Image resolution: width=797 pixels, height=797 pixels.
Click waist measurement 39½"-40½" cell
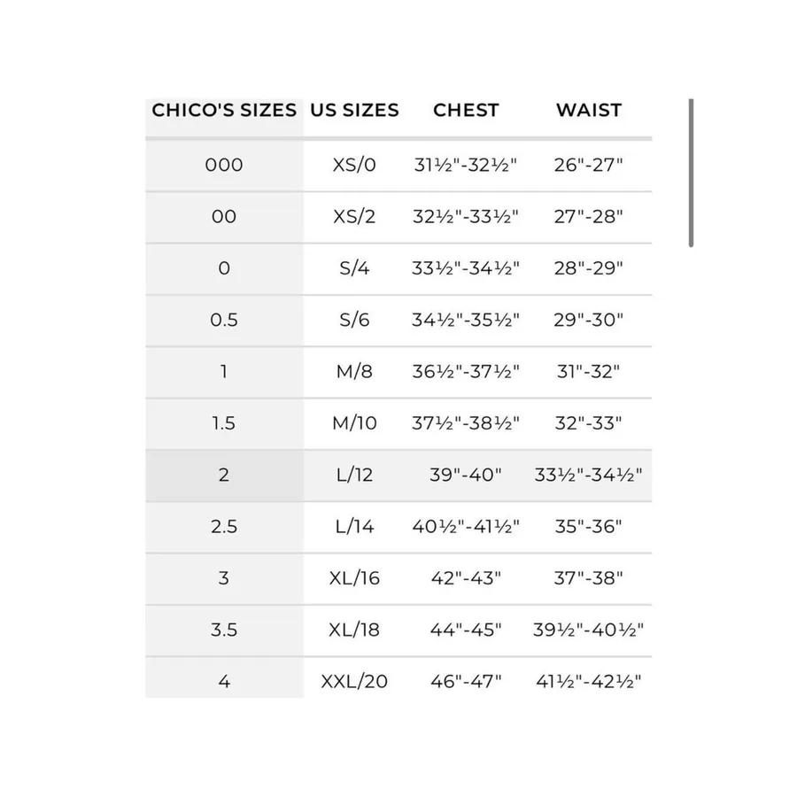[x=589, y=631]
